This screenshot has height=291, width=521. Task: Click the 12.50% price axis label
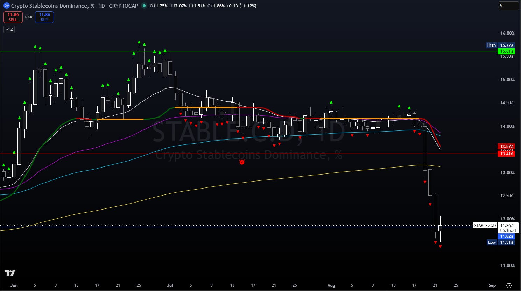[507, 196]
